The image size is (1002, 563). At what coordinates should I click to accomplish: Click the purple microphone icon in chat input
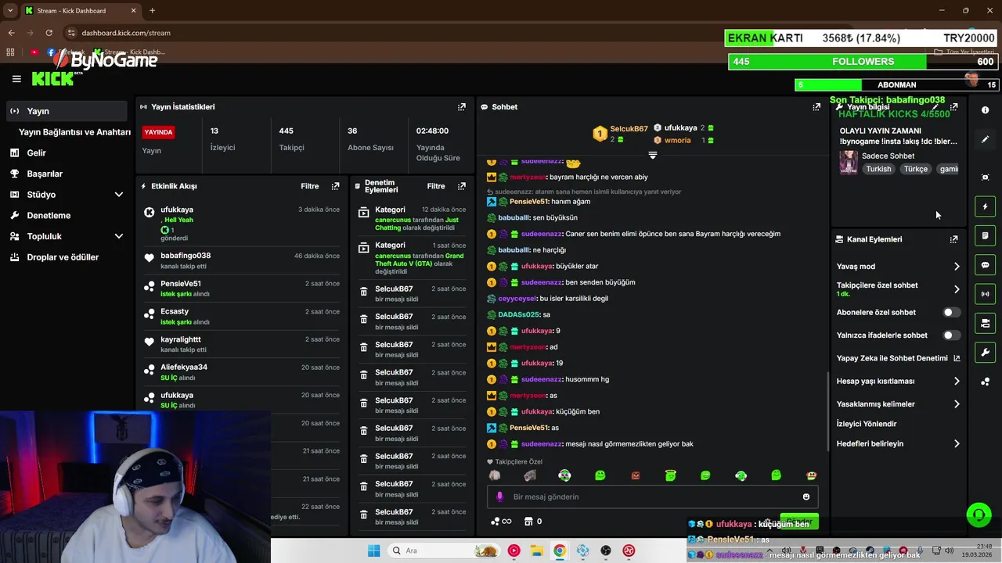point(500,497)
